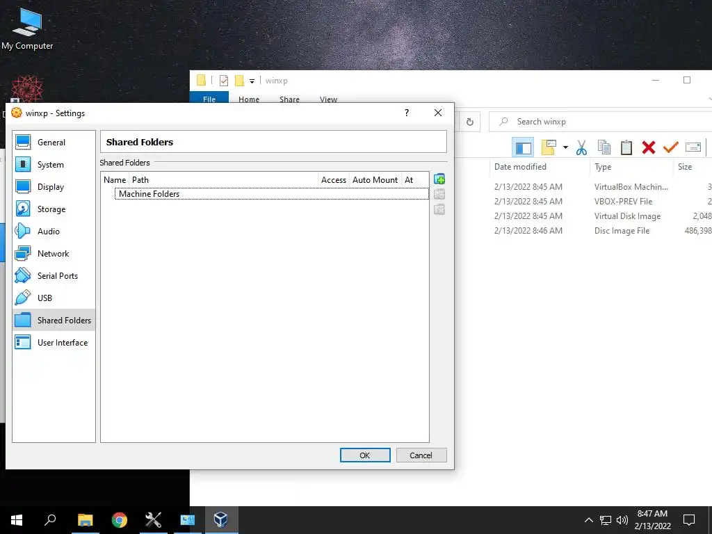
Task: Open the Windows Start menu
Action: pyautogui.click(x=17, y=520)
